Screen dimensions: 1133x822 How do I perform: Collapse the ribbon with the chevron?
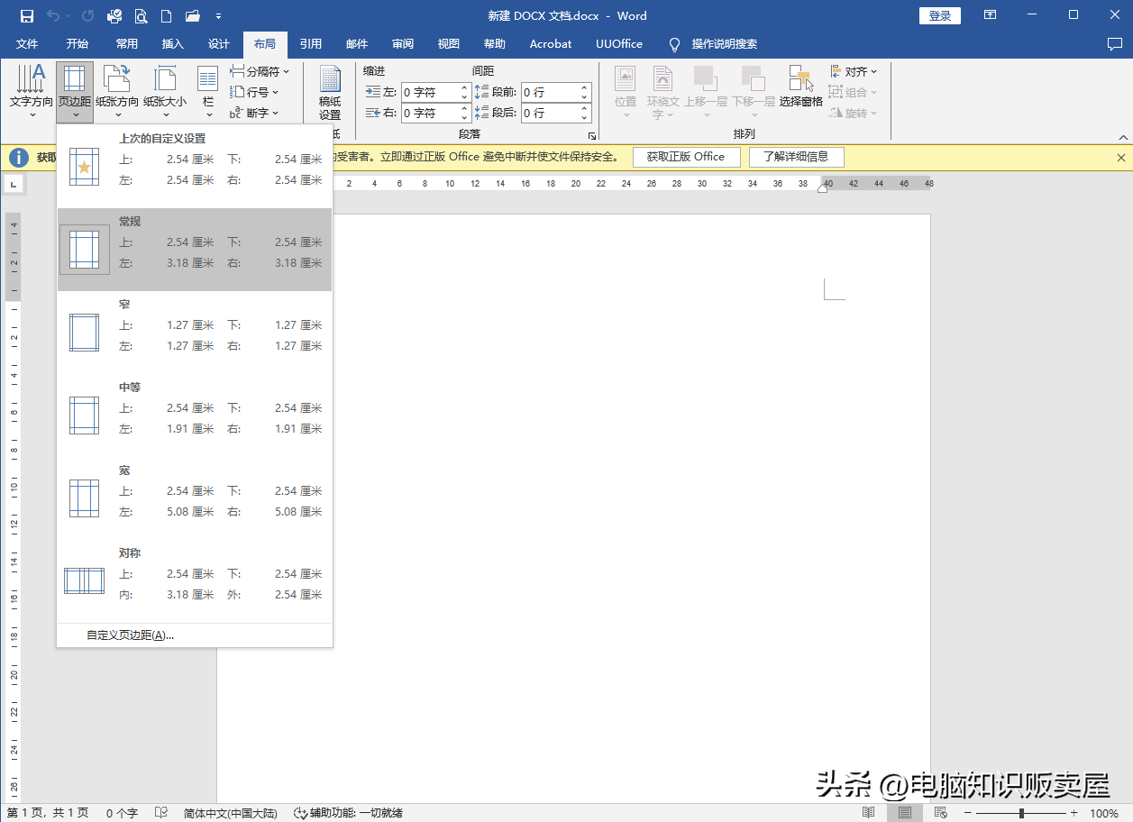click(x=1122, y=137)
